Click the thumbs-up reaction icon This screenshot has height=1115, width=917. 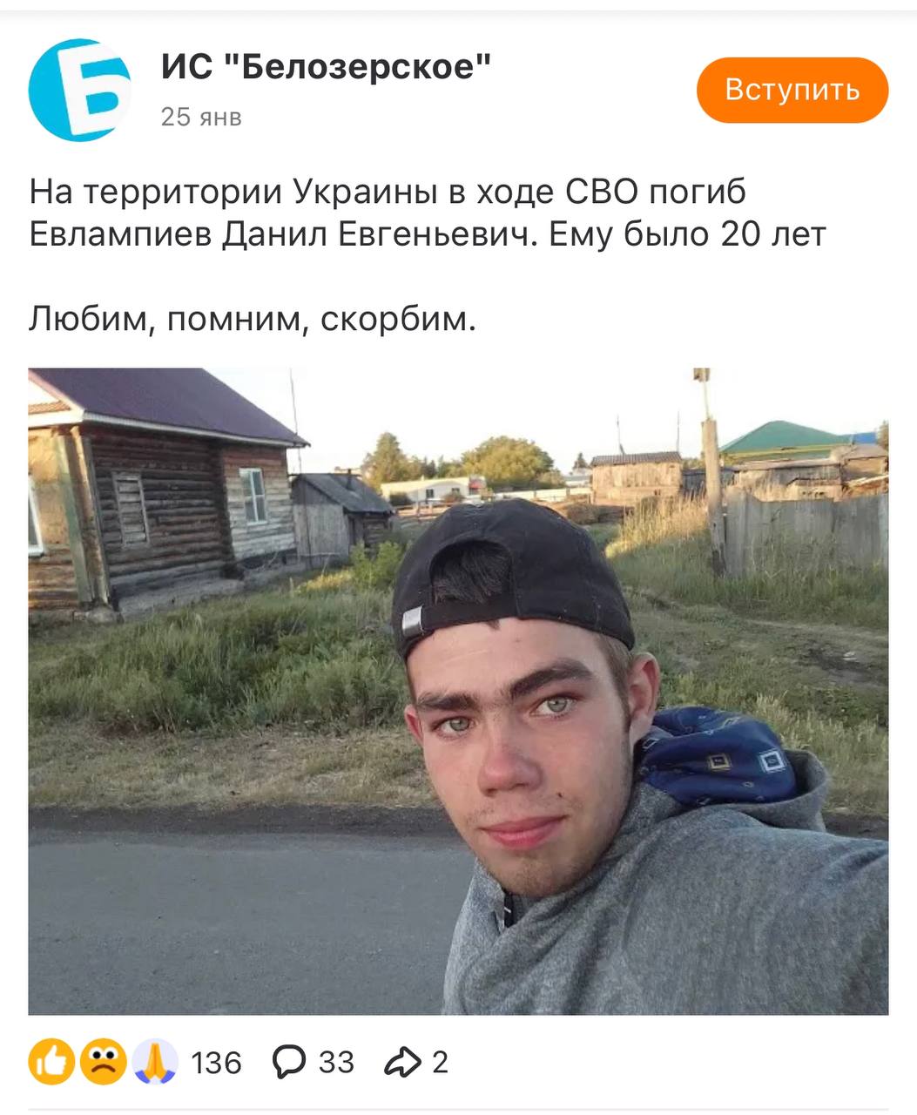tap(52, 1062)
